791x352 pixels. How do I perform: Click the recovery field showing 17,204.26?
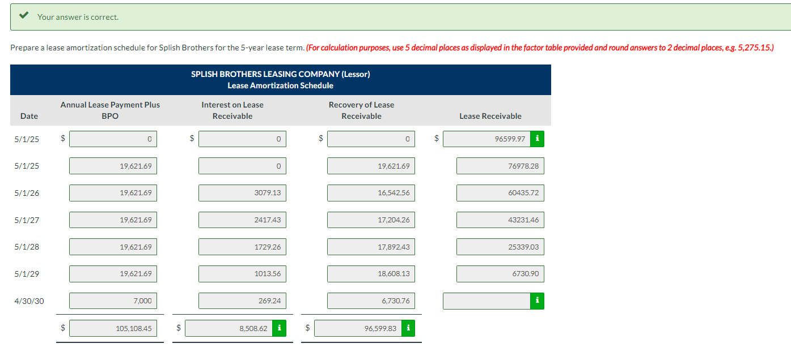pos(371,220)
